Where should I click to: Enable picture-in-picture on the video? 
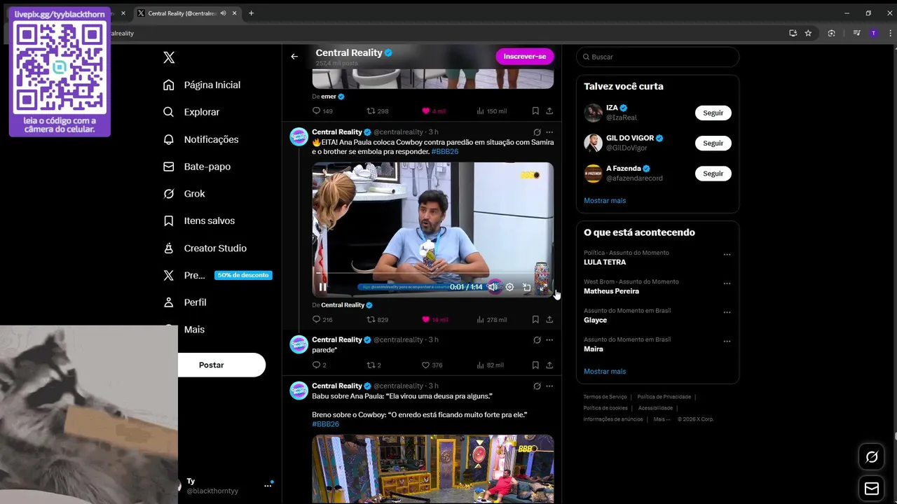[x=526, y=287]
